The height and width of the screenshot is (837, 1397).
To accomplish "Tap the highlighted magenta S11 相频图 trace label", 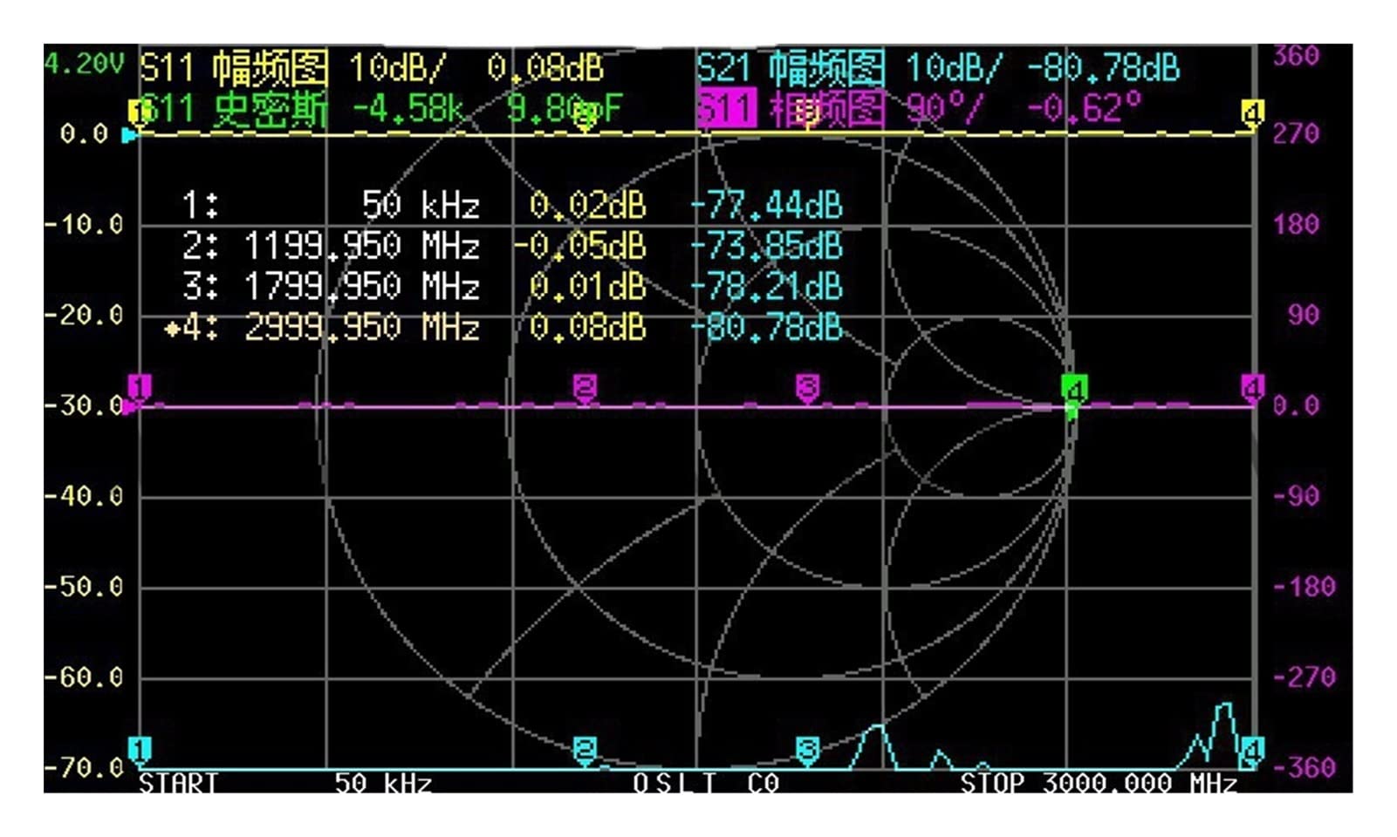I will (791, 109).
